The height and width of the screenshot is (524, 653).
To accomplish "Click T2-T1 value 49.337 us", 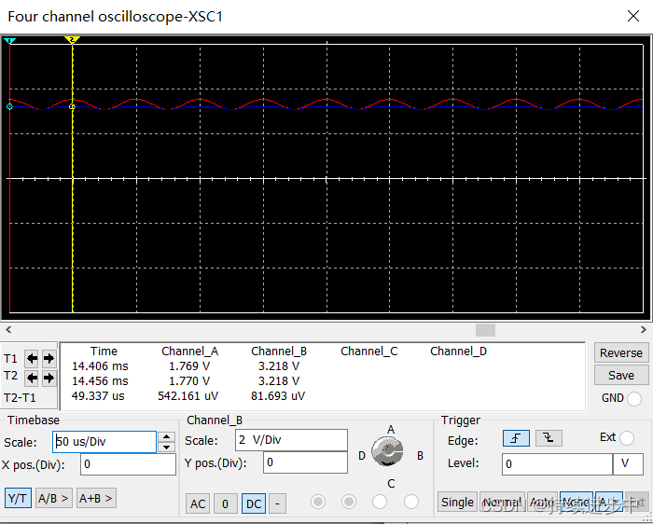I will (98, 396).
